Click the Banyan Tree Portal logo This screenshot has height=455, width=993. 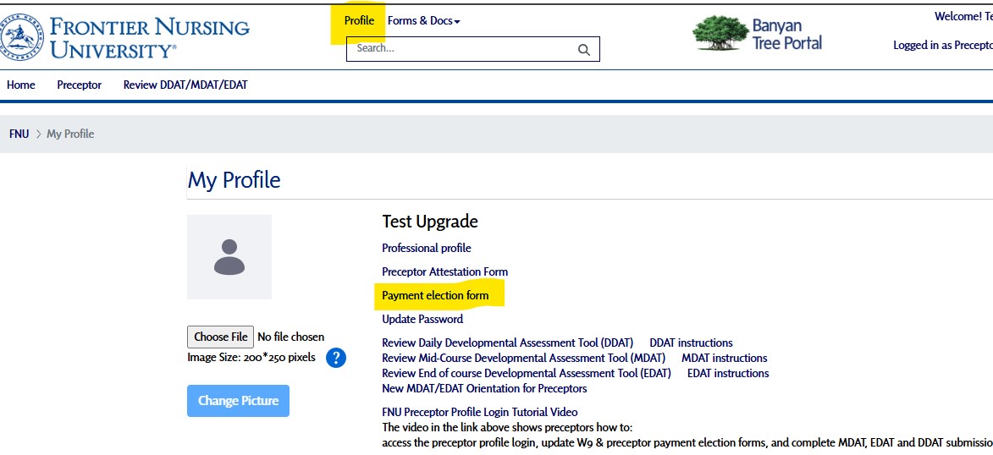coord(757,34)
